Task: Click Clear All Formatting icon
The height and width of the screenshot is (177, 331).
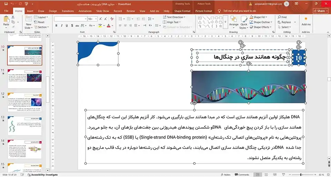Action: coord(112,19)
